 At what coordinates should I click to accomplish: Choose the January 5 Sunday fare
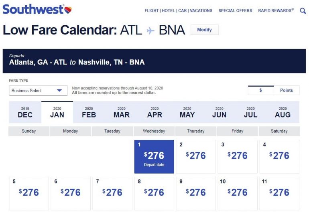pyautogui.click(x=29, y=193)
